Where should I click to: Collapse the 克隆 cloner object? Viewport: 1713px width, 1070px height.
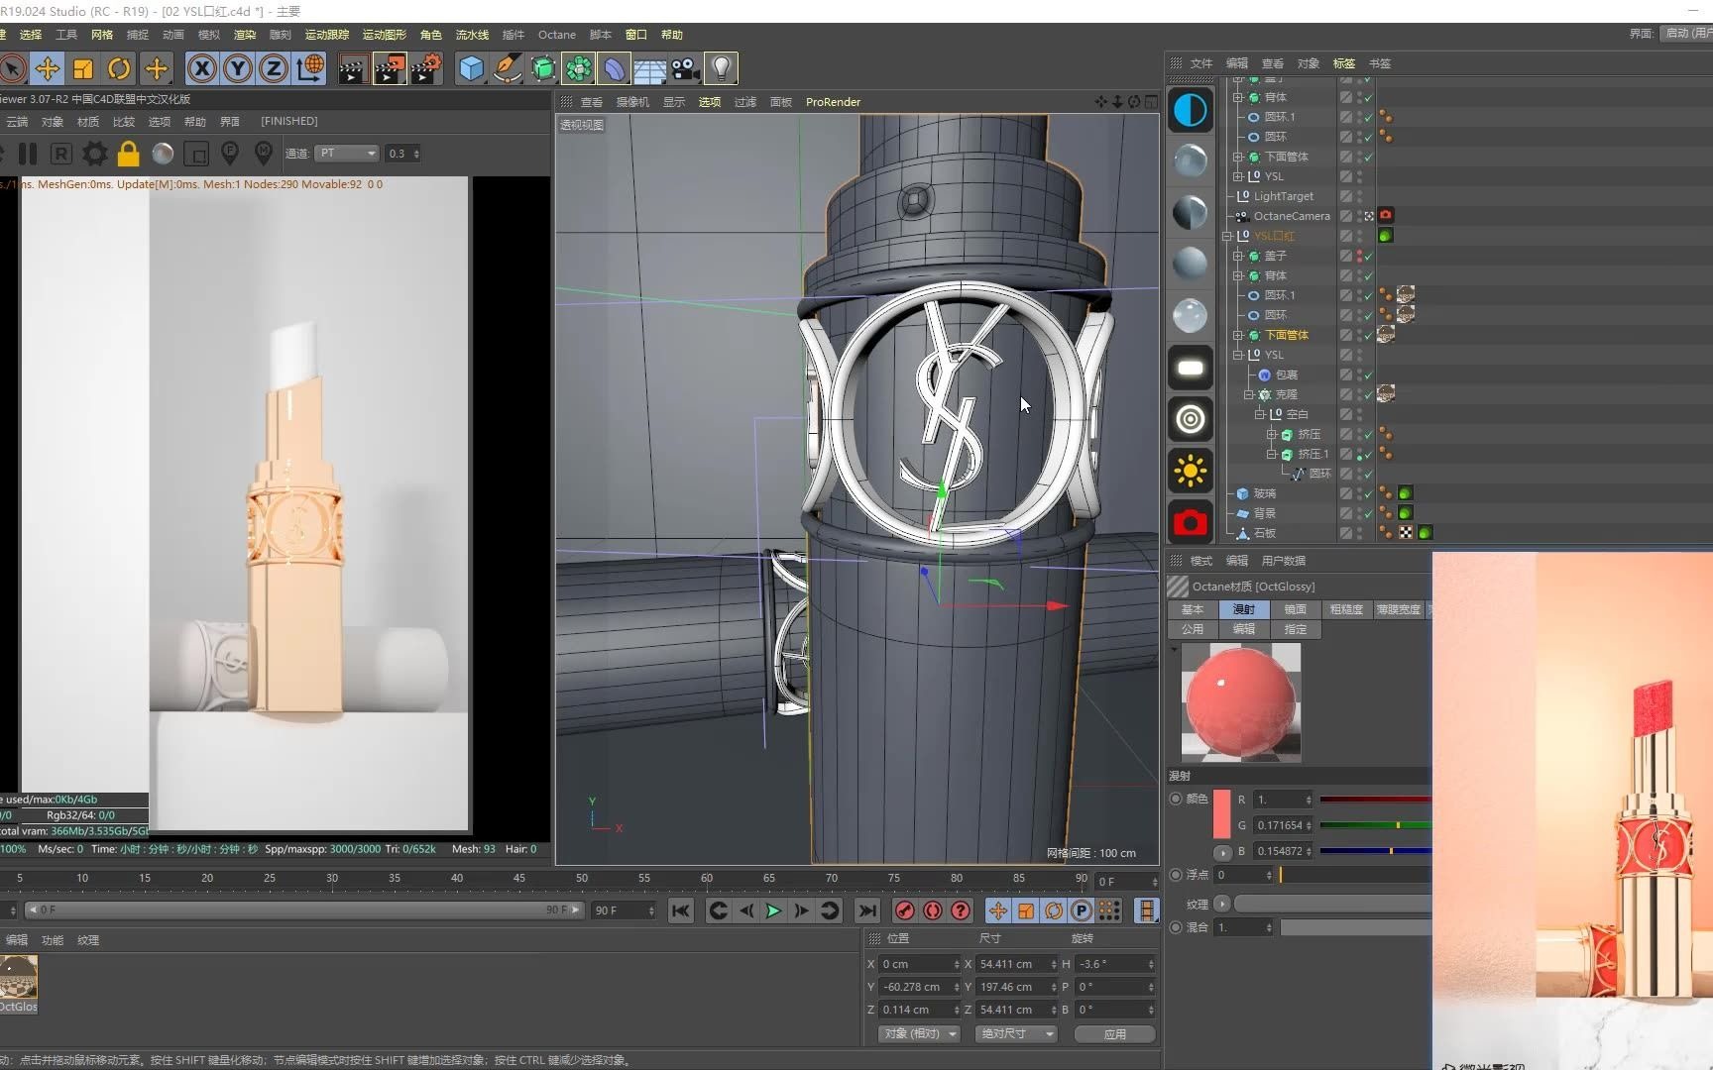click(1249, 394)
